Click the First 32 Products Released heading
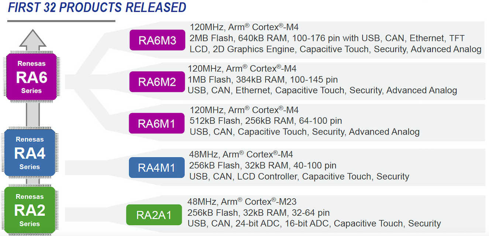This screenshot has height=236, width=489. point(97,7)
